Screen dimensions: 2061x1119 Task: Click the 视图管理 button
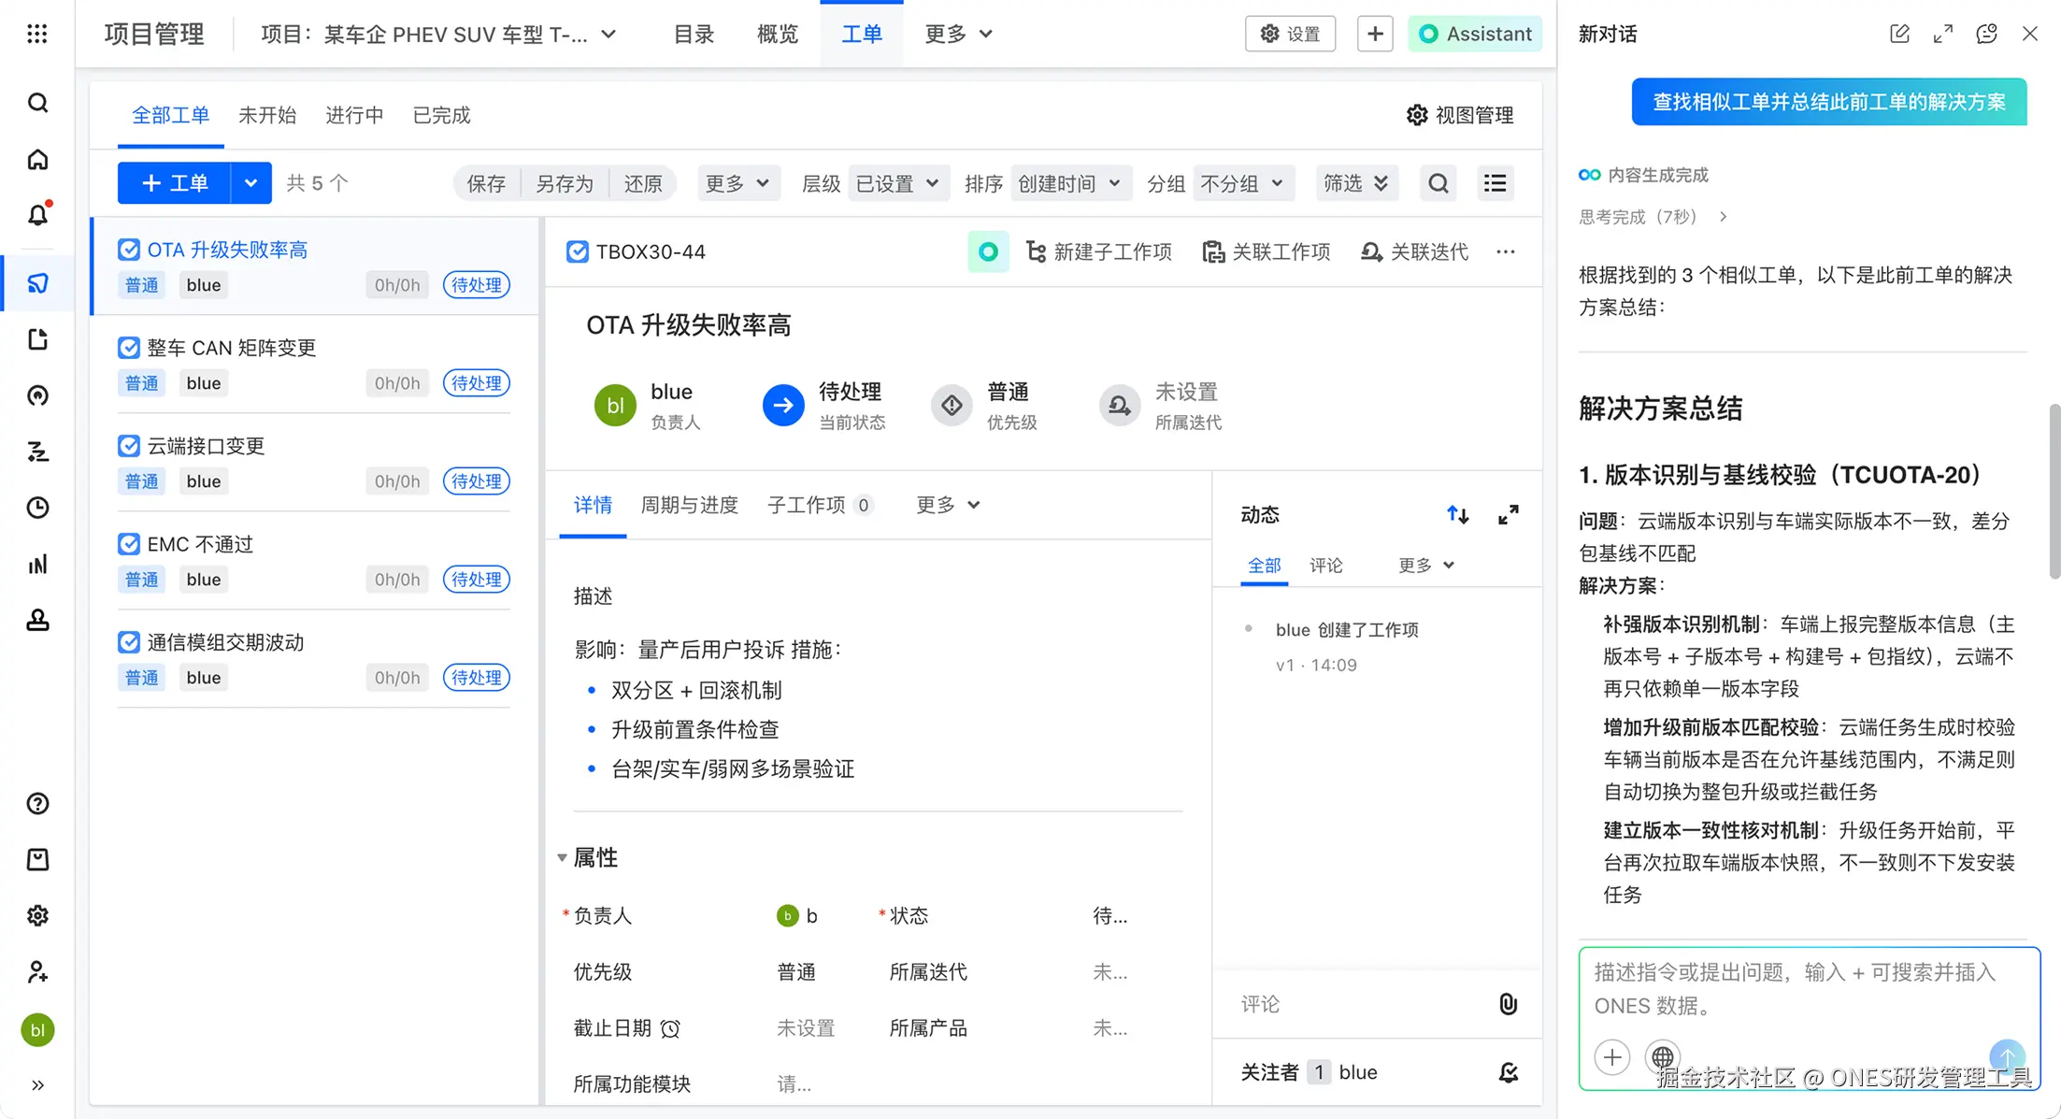[1460, 115]
